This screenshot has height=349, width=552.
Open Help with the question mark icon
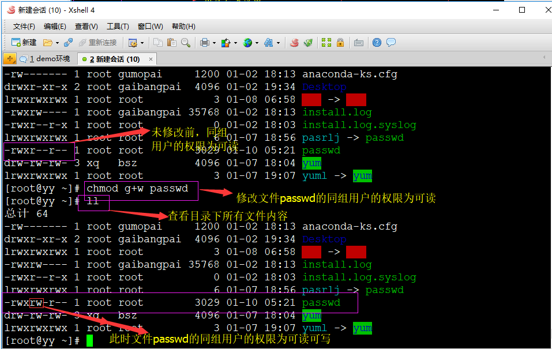(x=375, y=42)
